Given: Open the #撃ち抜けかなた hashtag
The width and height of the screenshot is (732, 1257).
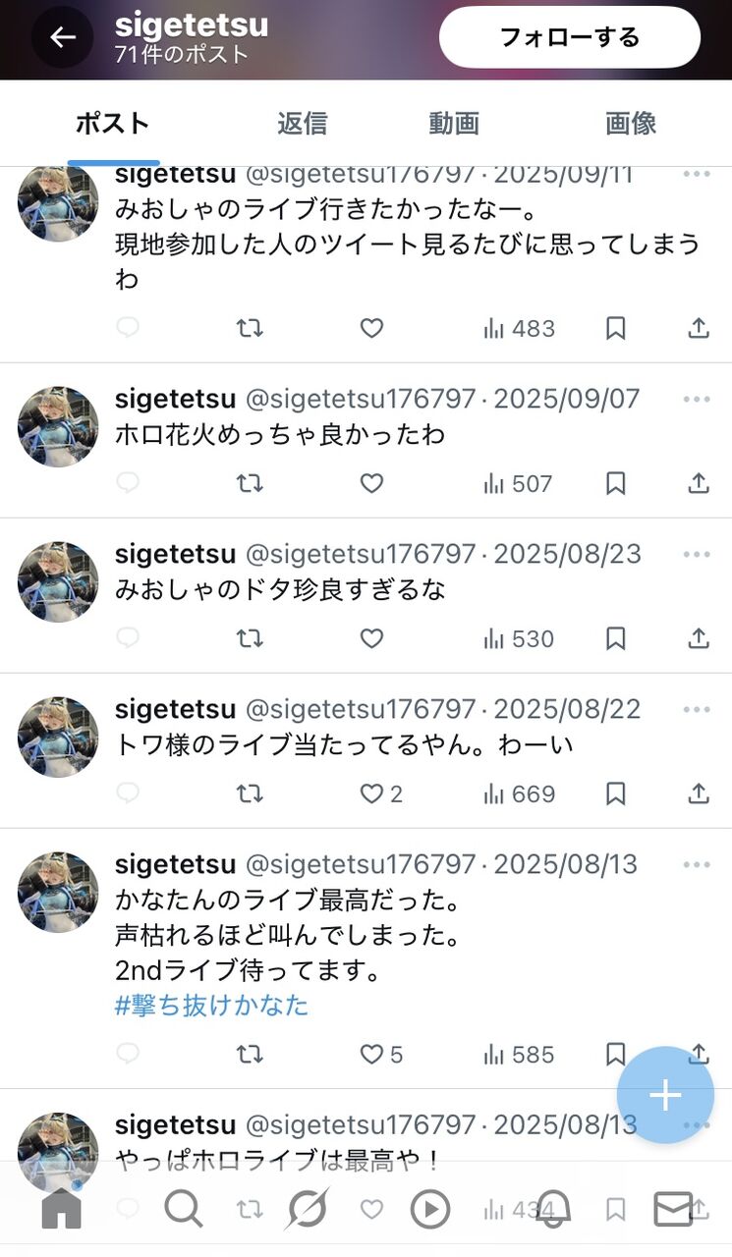Looking at the screenshot, I should [x=211, y=1005].
